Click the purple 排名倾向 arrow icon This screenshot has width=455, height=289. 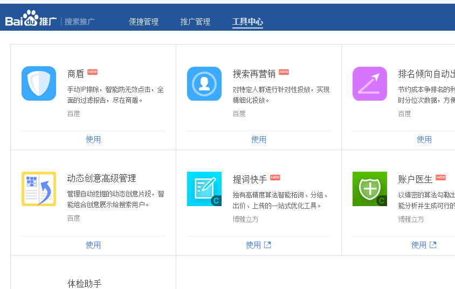coord(370,84)
